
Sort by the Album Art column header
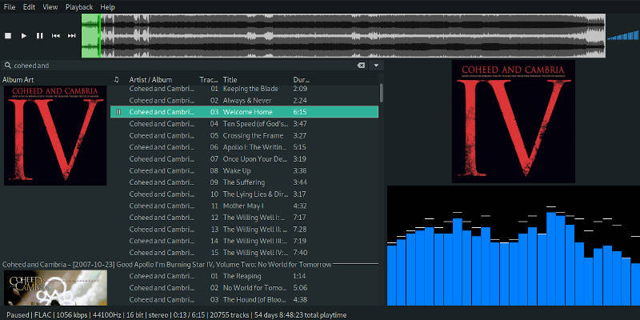click(18, 79)
